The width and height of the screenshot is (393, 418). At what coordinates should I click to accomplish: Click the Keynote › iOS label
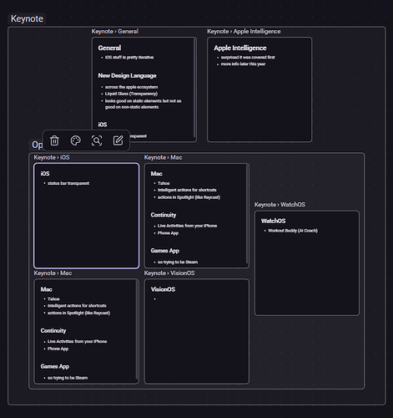pos(52,157)
